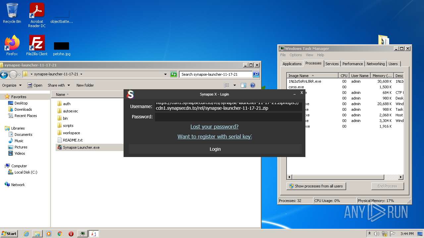This screenshot has height=238, width=424.
Task: Click New folder in Explorer toolbar
Action: (85, 85)
